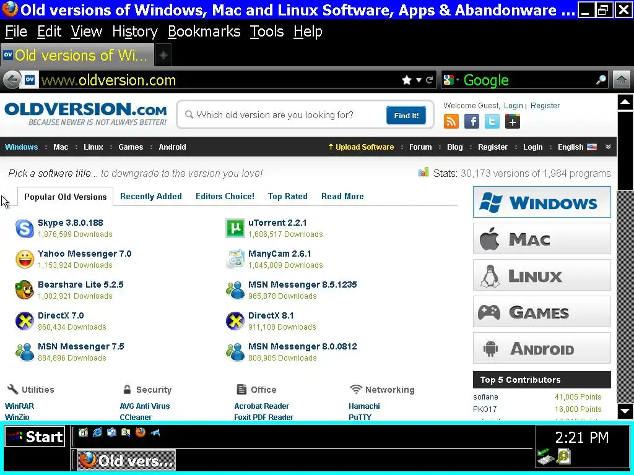Click the home button in Firefox toolbar
Image resolution: width=634 pixels, height=475 pixels.
(x=622, y=80)
